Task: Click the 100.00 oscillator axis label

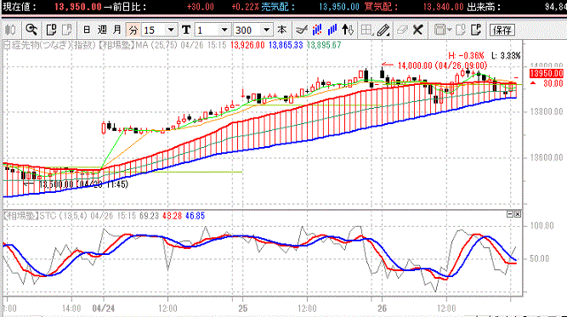Action: (x=541, y=226)
